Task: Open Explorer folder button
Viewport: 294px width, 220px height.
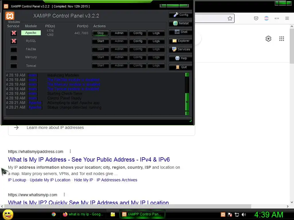Action: point(181,41)
